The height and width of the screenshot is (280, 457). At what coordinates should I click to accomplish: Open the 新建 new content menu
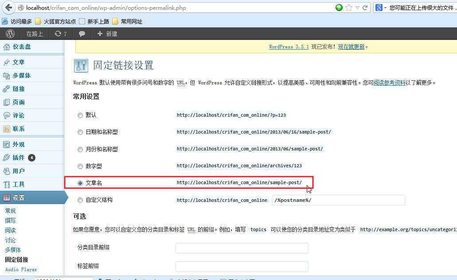pyautogui.click(x=107, y=34)
